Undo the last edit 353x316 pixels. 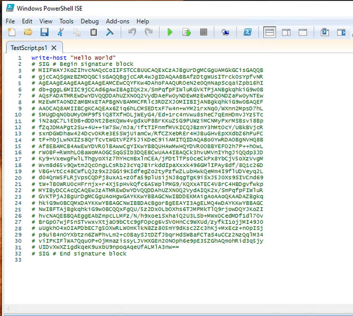[x=132, y=32]
